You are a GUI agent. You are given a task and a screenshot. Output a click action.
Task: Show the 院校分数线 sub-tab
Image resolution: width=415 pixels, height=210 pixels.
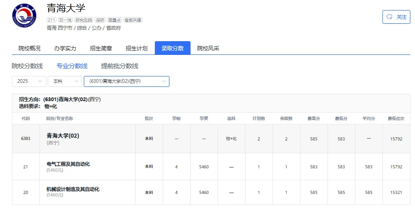[27, 66]
